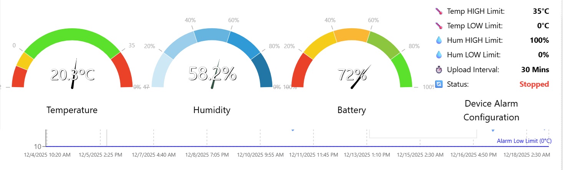Select the 35°C Temp HIGH Limit value
This screenshot has width=563, height=170.
point(541,11)
